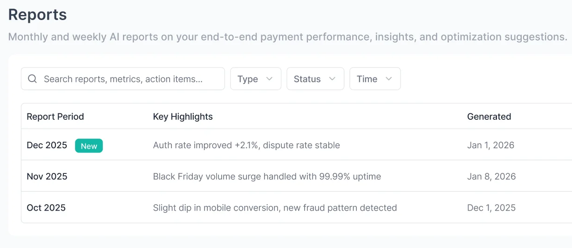The height and width of the screenshot is (248, 572).
Task: Click the Dec 1, 2025 generated date
Action: pyautogui.click(x=491, y=207)
